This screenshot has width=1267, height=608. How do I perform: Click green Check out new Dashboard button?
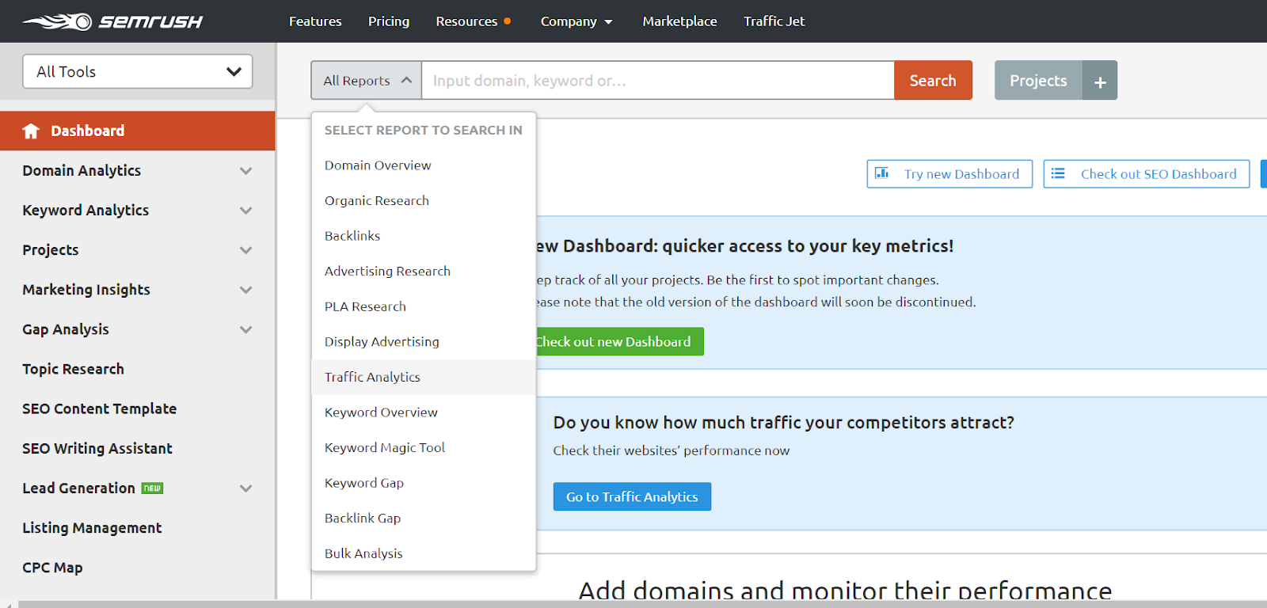point(619,342)
